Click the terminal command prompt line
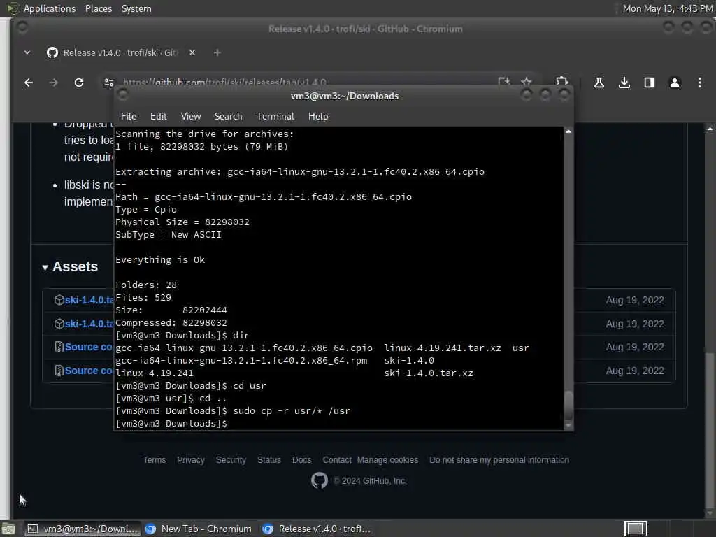716x537 pixels. pyautogui.click(x=338, y=423)
